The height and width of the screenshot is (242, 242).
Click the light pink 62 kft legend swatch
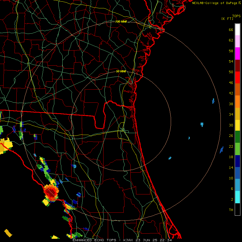pos(237,41)
